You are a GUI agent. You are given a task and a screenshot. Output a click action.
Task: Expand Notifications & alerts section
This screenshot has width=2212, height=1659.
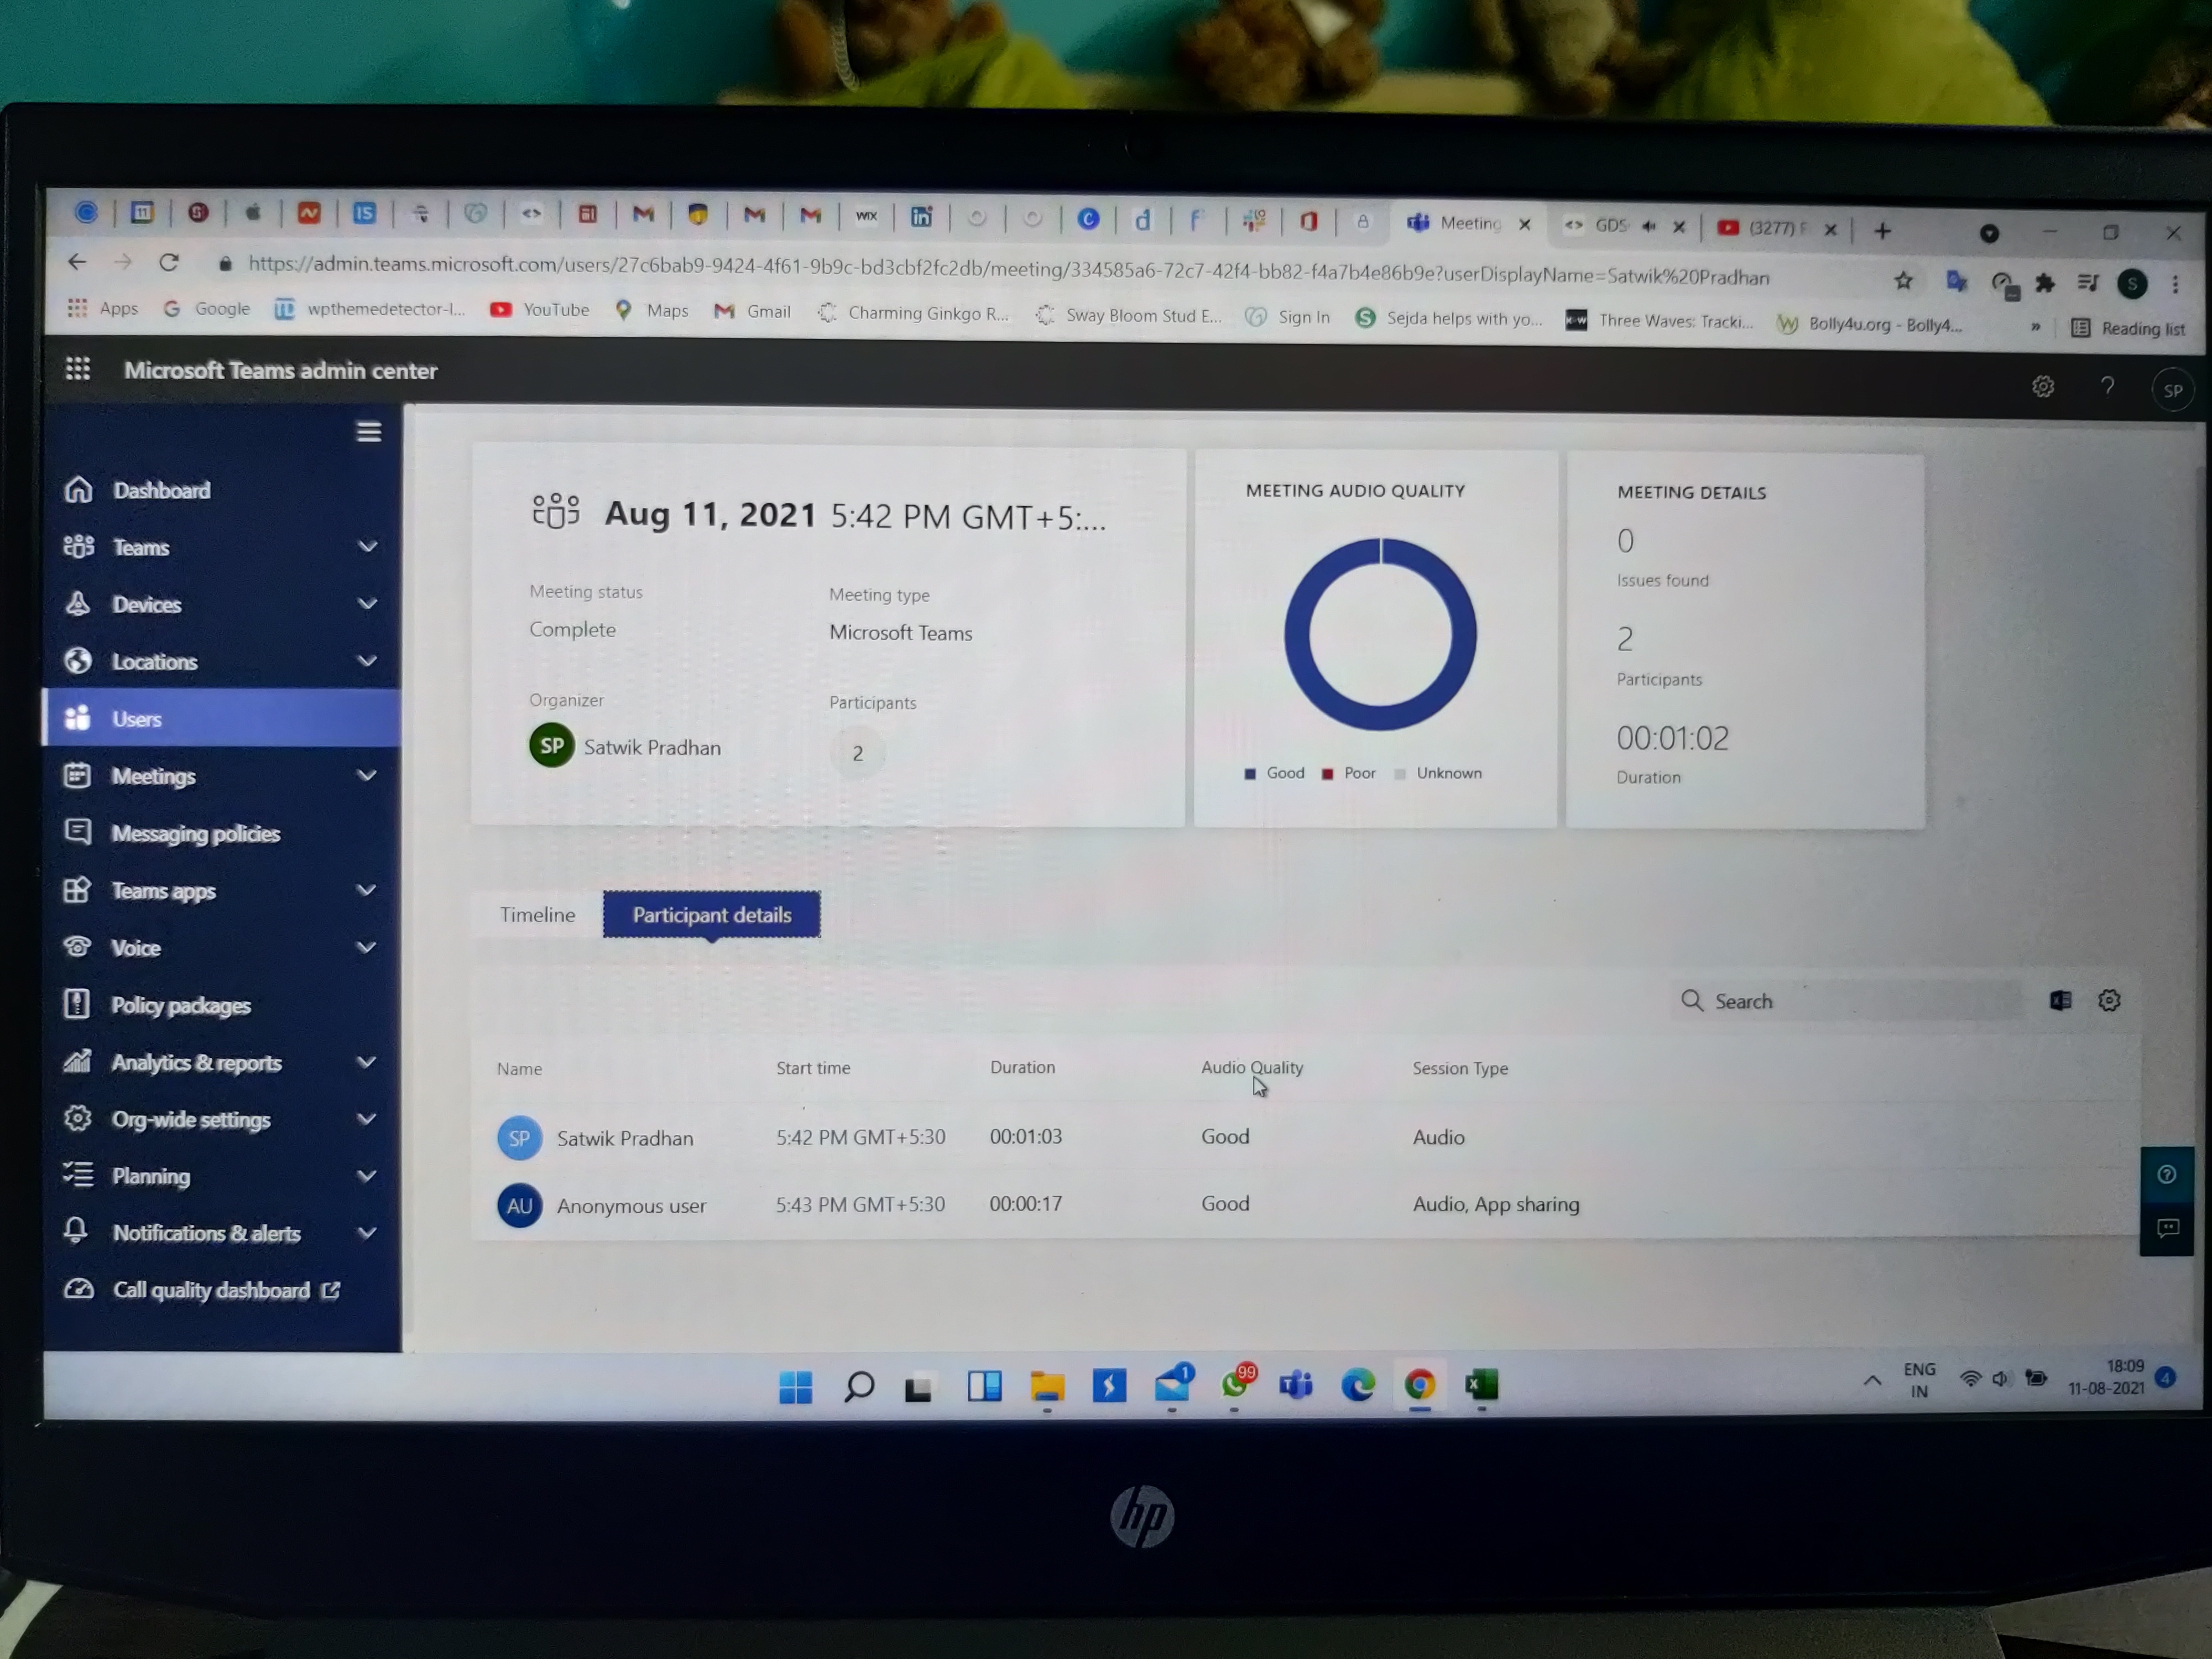pos(367,1233)
